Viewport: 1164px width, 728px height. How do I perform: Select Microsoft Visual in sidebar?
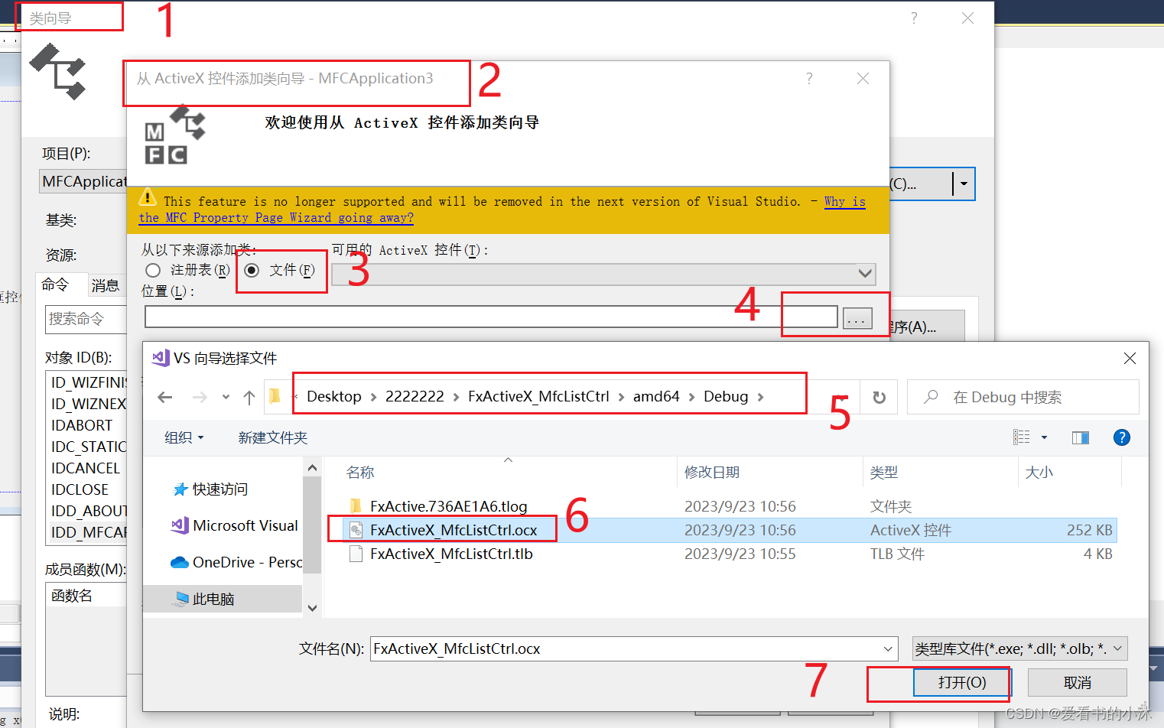(235, 525)
